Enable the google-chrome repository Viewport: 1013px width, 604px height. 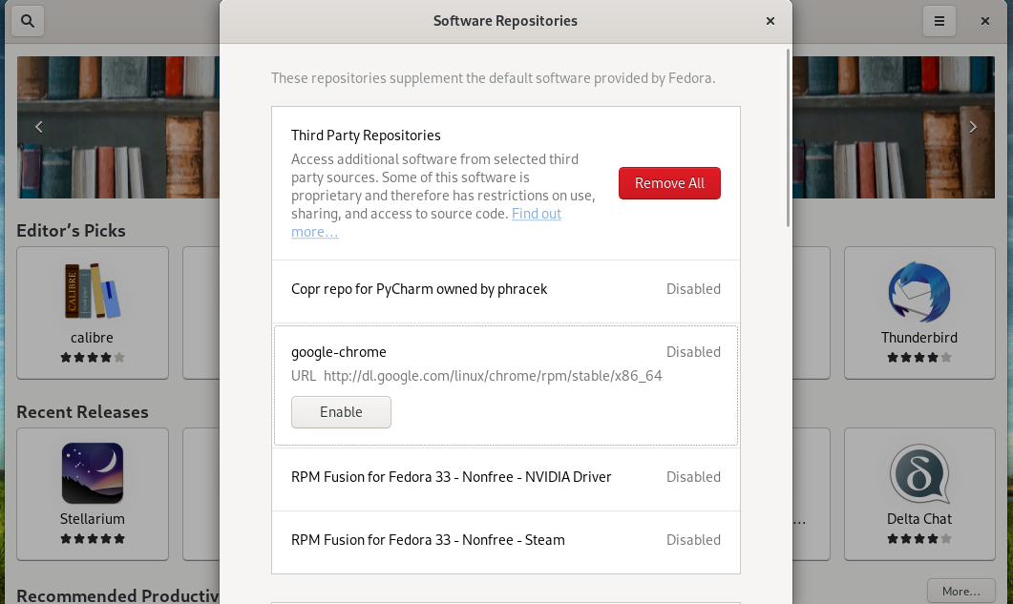341,412
